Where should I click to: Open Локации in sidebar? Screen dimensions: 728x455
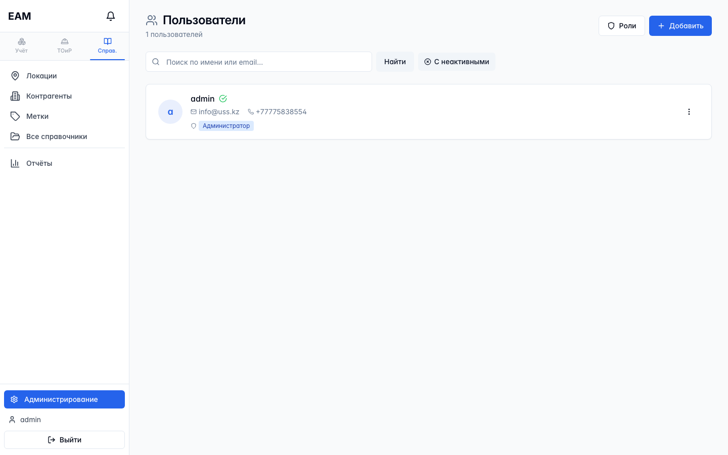click(64, 76)
